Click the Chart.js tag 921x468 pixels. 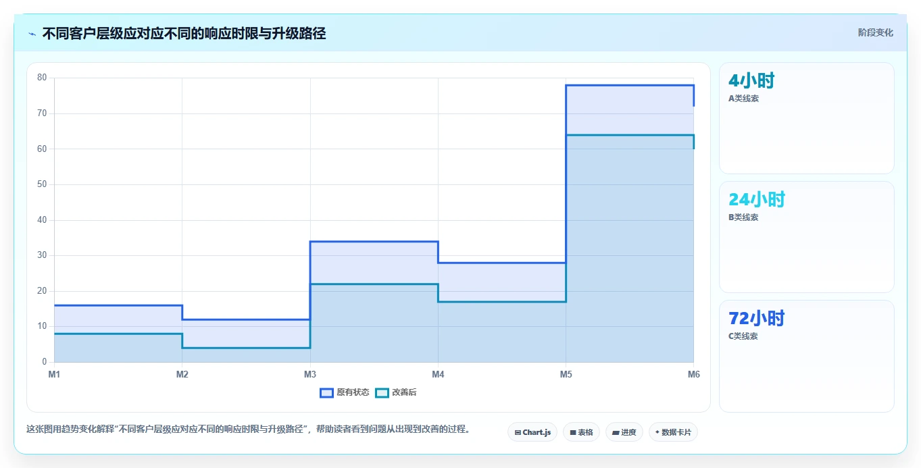tap(532, 432)
